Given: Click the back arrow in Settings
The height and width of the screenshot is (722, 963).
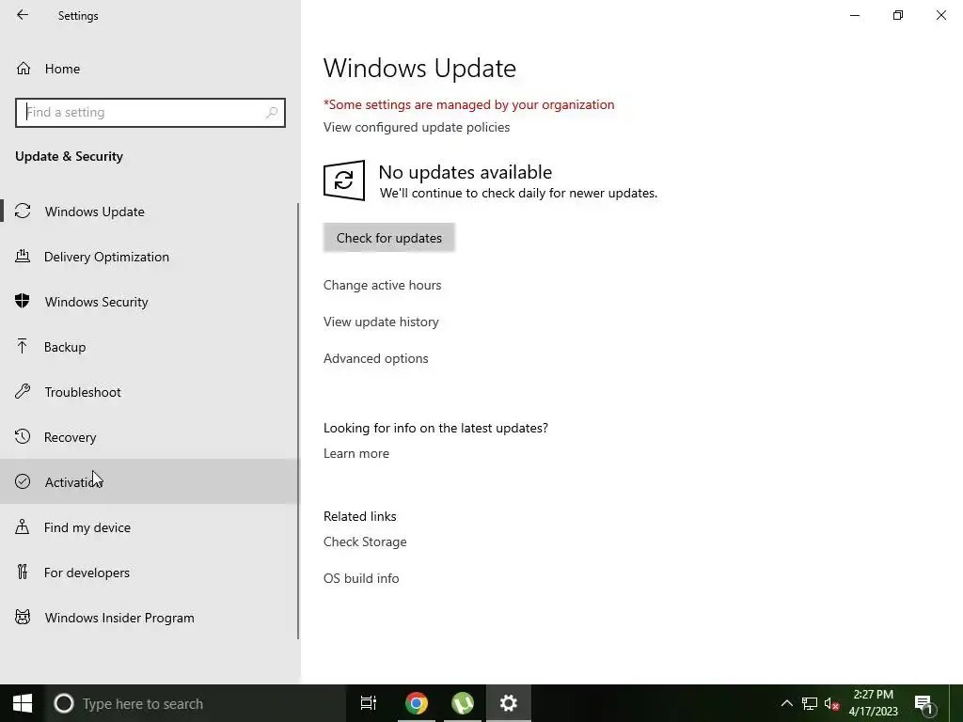Looking at the screenshot, I should coord(23,15).
